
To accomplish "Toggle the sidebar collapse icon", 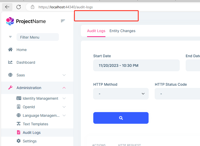I will point(63,21).
